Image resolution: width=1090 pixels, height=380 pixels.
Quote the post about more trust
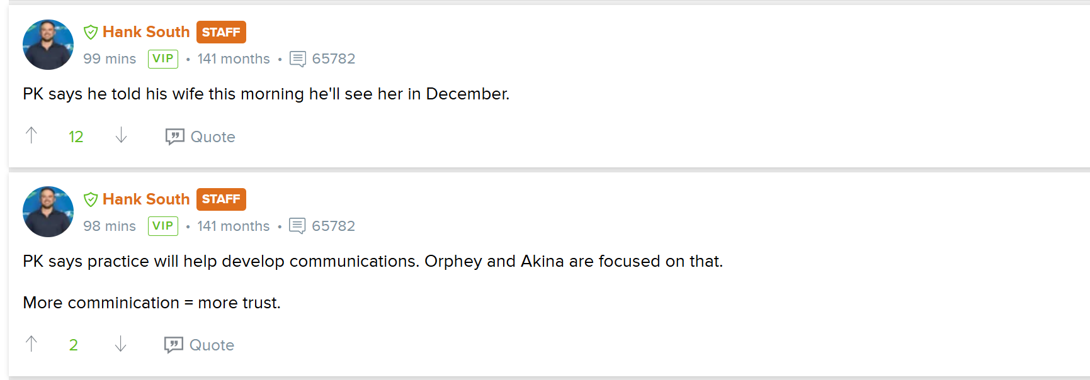pyautogui.click(x=199, y=345)
